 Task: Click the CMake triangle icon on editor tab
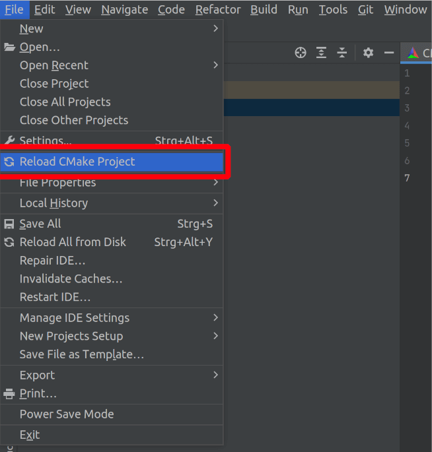pos(414,53)
